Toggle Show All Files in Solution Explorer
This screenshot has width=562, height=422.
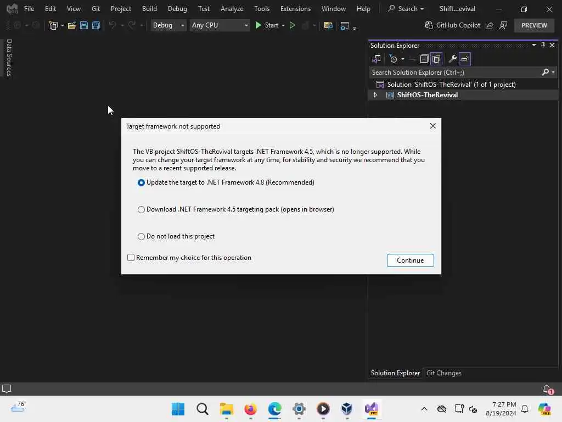click(x=436, y=59)
